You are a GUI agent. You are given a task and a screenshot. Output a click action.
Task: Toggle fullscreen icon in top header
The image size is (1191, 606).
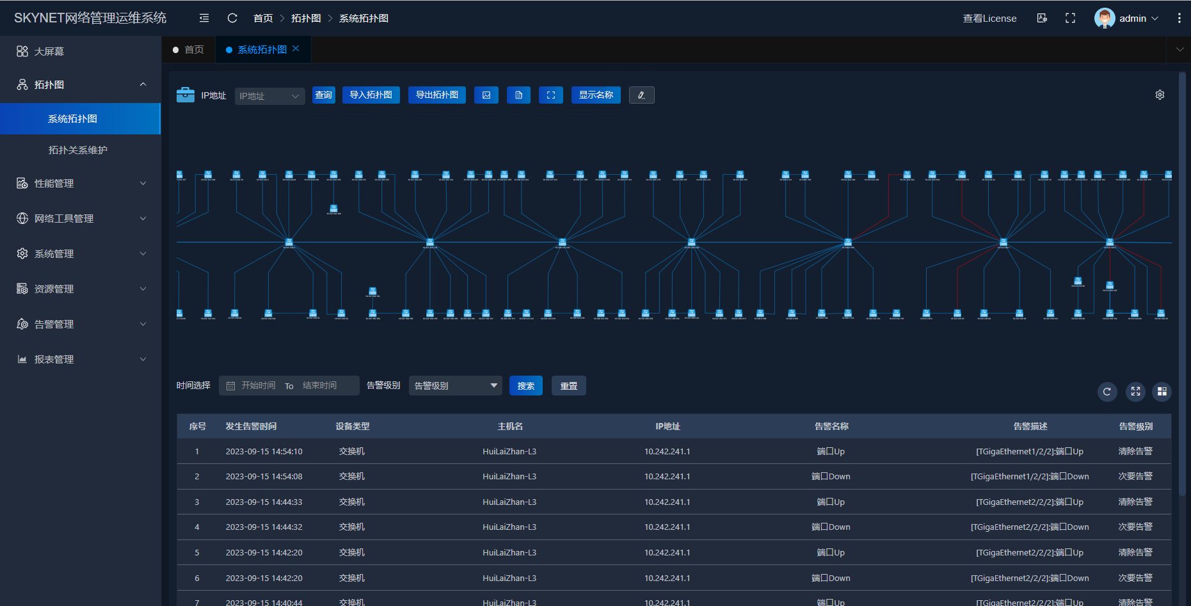1070,18
